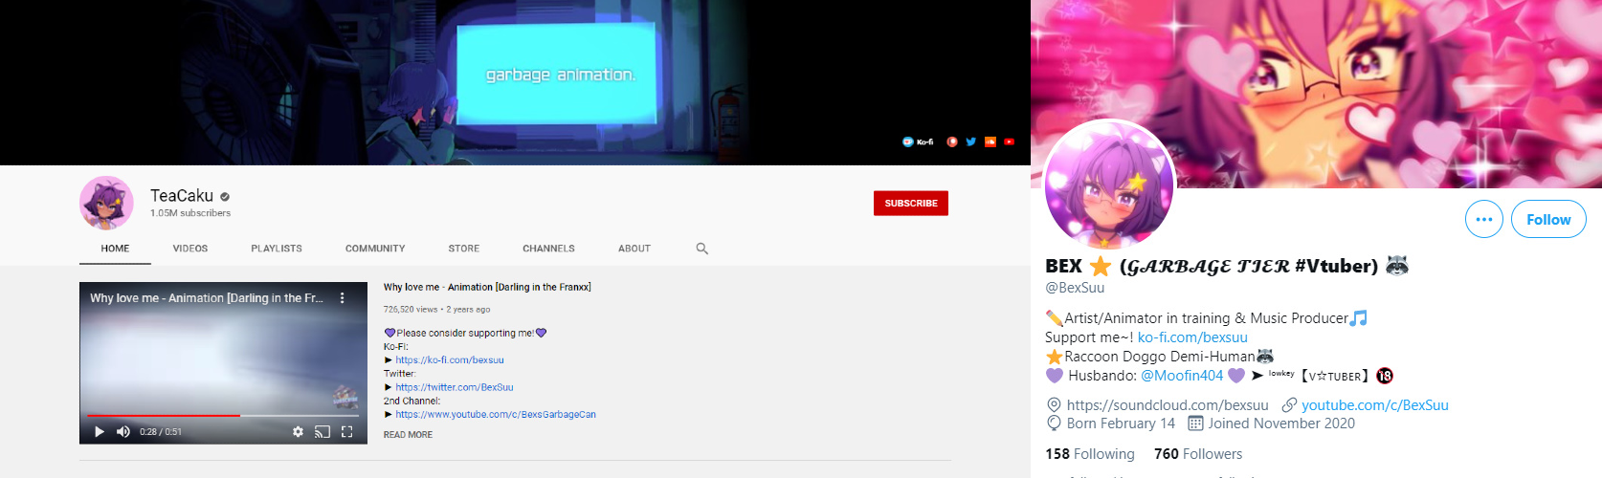Open the BexsGarbageCan 2nd channel link
The image size is (1602, 478).
[496, 415]
